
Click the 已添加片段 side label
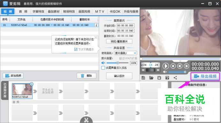click(x=5, y=90)
